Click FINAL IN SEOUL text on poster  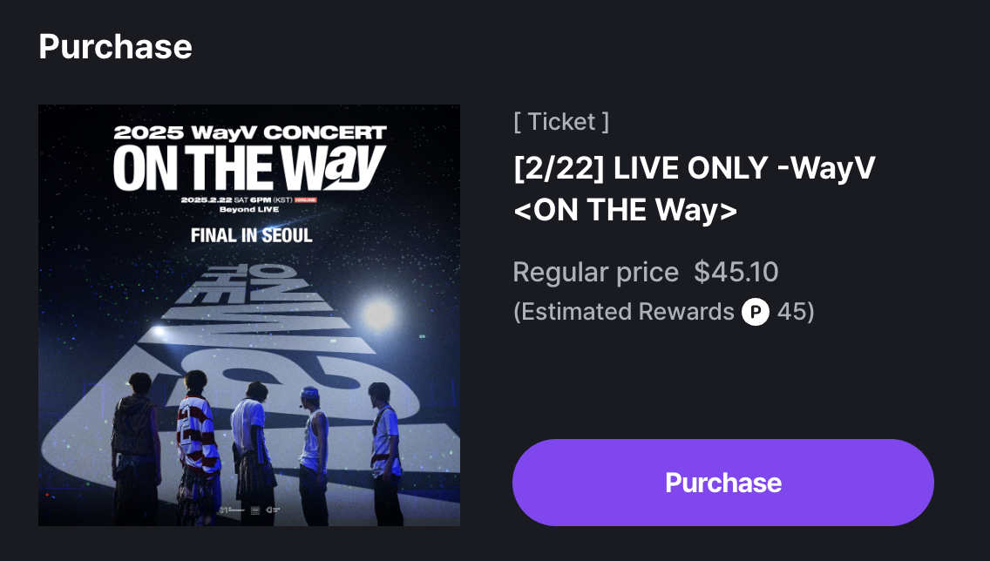(x=251, y=235)
